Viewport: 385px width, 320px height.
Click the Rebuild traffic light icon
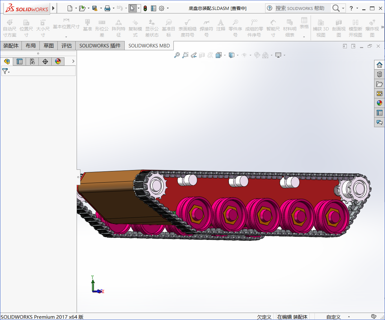pos(145,8)
